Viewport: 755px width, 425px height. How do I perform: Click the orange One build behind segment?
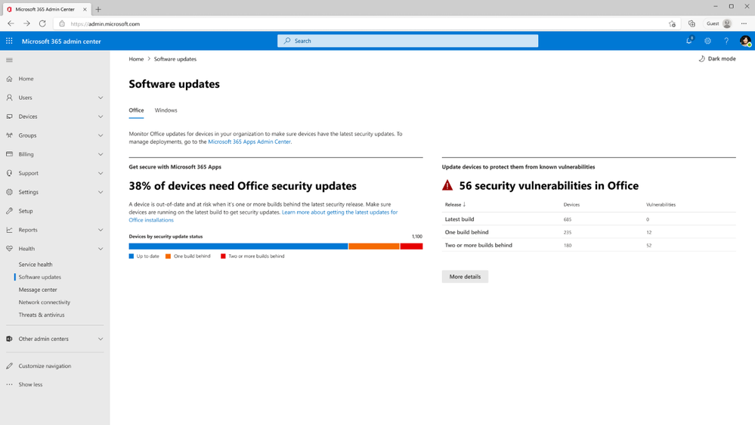pyautogui.click(x=374, y=247)
